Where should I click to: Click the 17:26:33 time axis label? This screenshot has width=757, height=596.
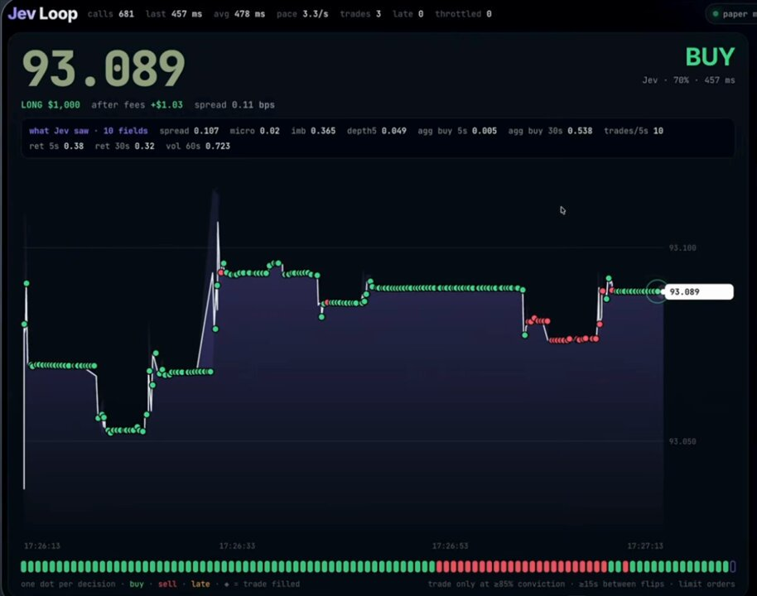(237, 546)
